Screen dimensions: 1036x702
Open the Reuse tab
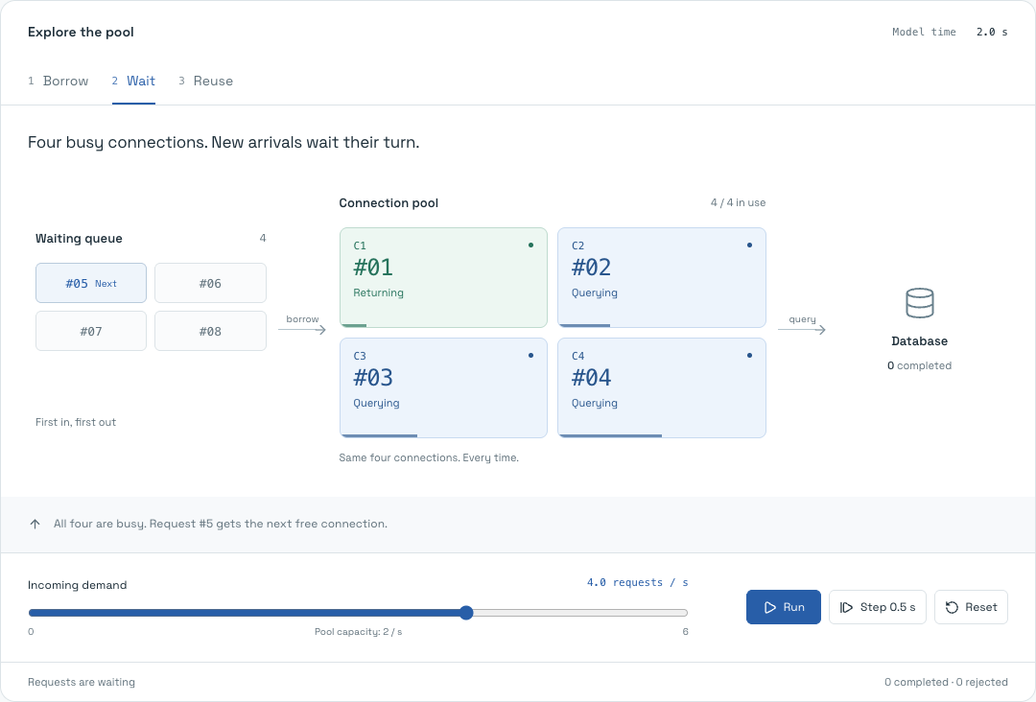click(205, 81)
